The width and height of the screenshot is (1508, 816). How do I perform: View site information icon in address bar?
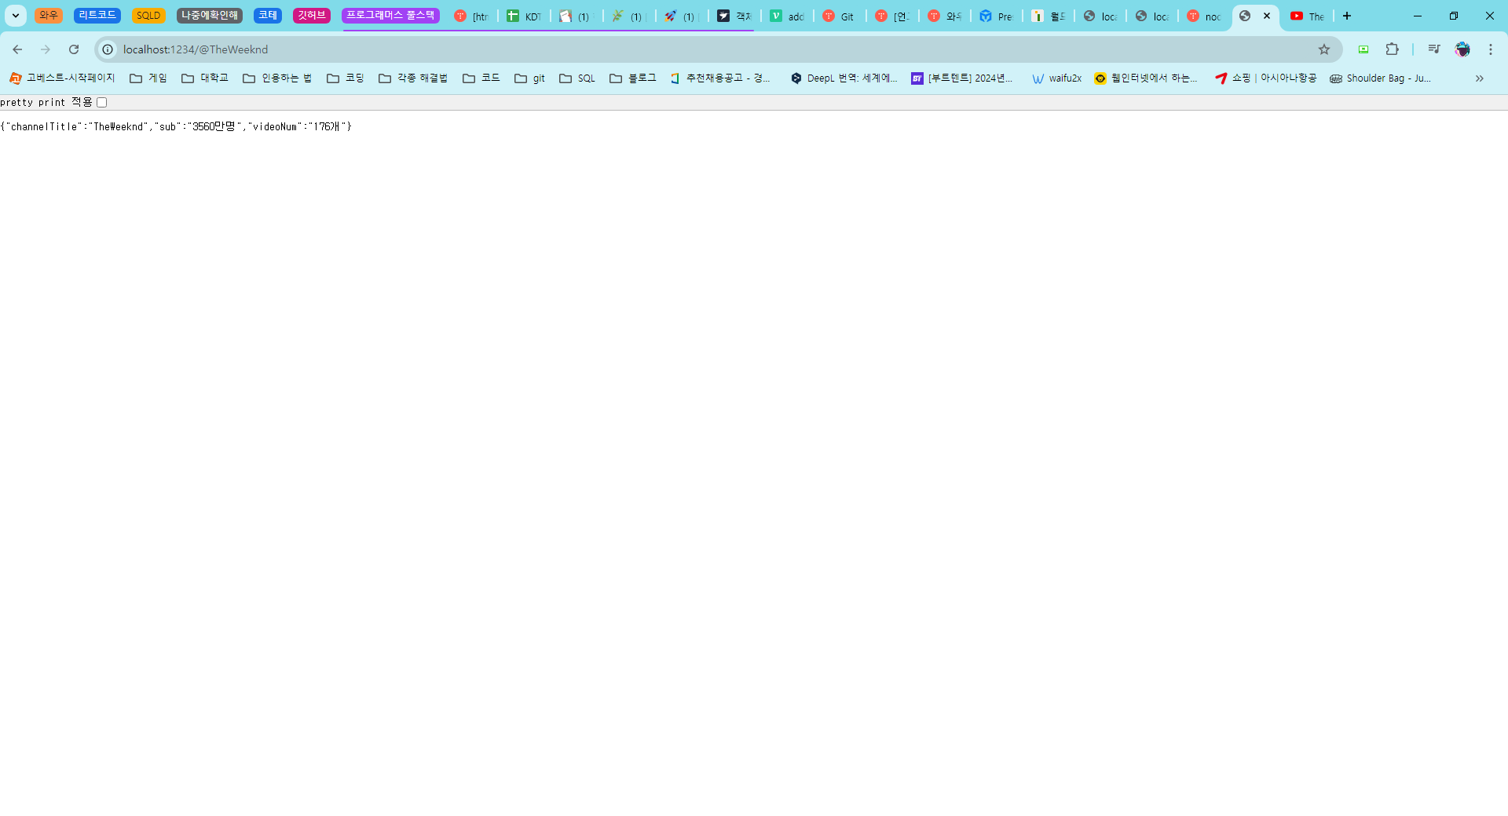[x=108, y=49]
